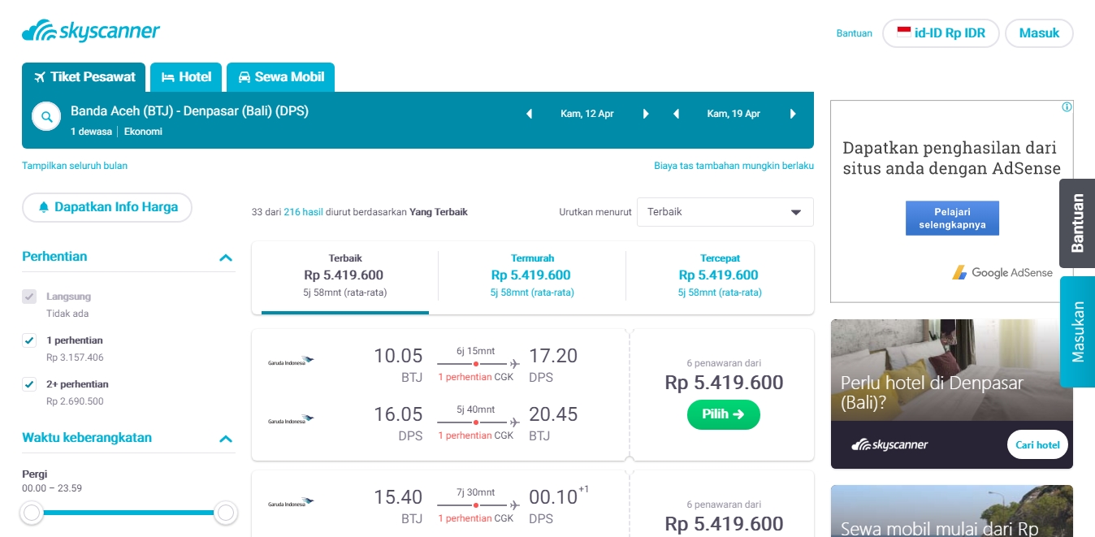1095x537 pixels.
Task: Open the Urutkan menurut Terbaik dropdown
Action: [725, 212]
